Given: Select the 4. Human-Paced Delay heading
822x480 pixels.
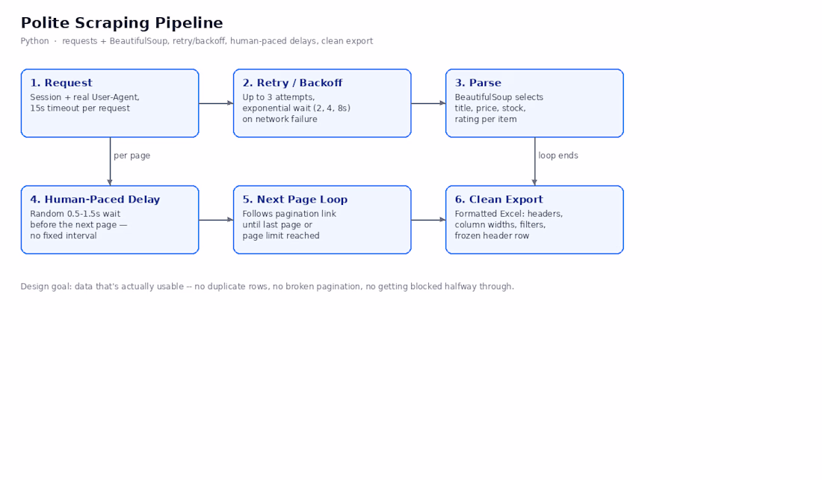Looking at the screenshot, I should click(x=95, y=200).
